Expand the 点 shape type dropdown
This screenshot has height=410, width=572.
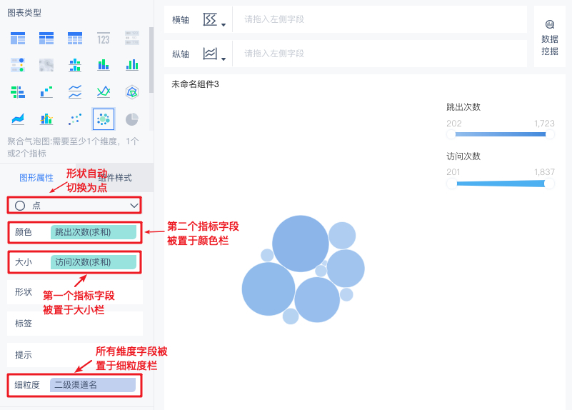pyautogui.click(x=74, y=206)
